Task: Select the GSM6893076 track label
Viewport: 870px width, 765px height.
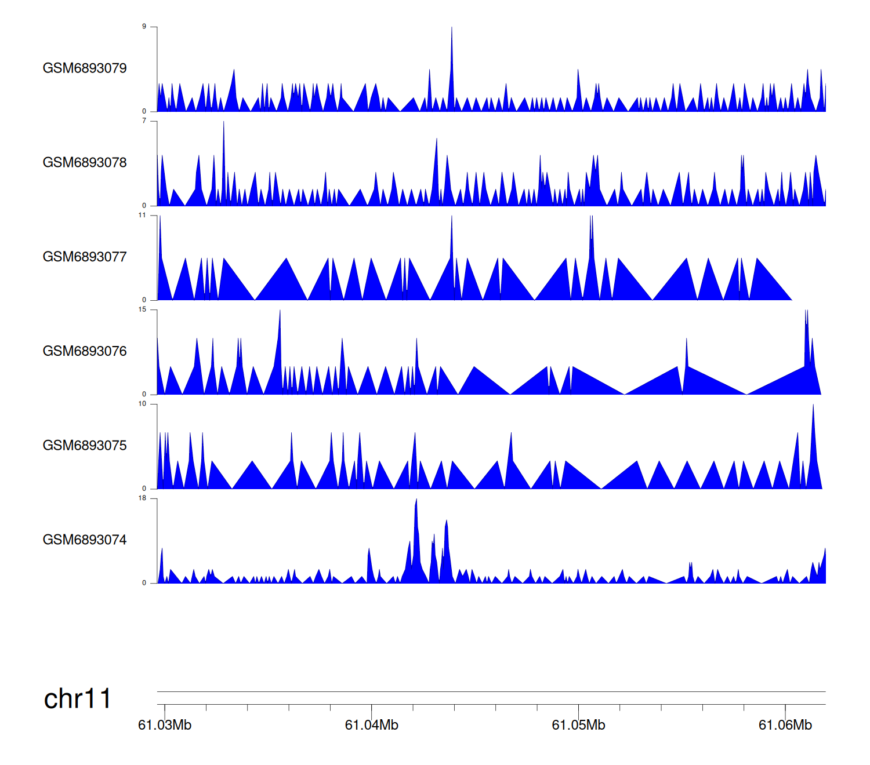Action: [x=85, y=351]
